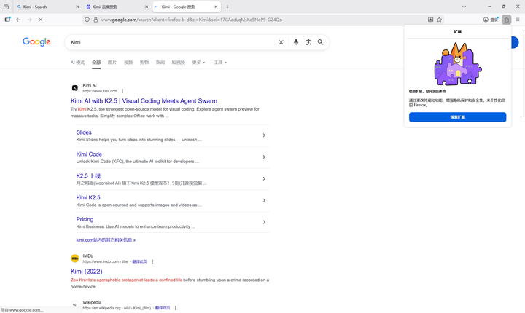
Task: Open the 工具 tools dropdown
Action: pyautogui.click(x=219, y=63)
